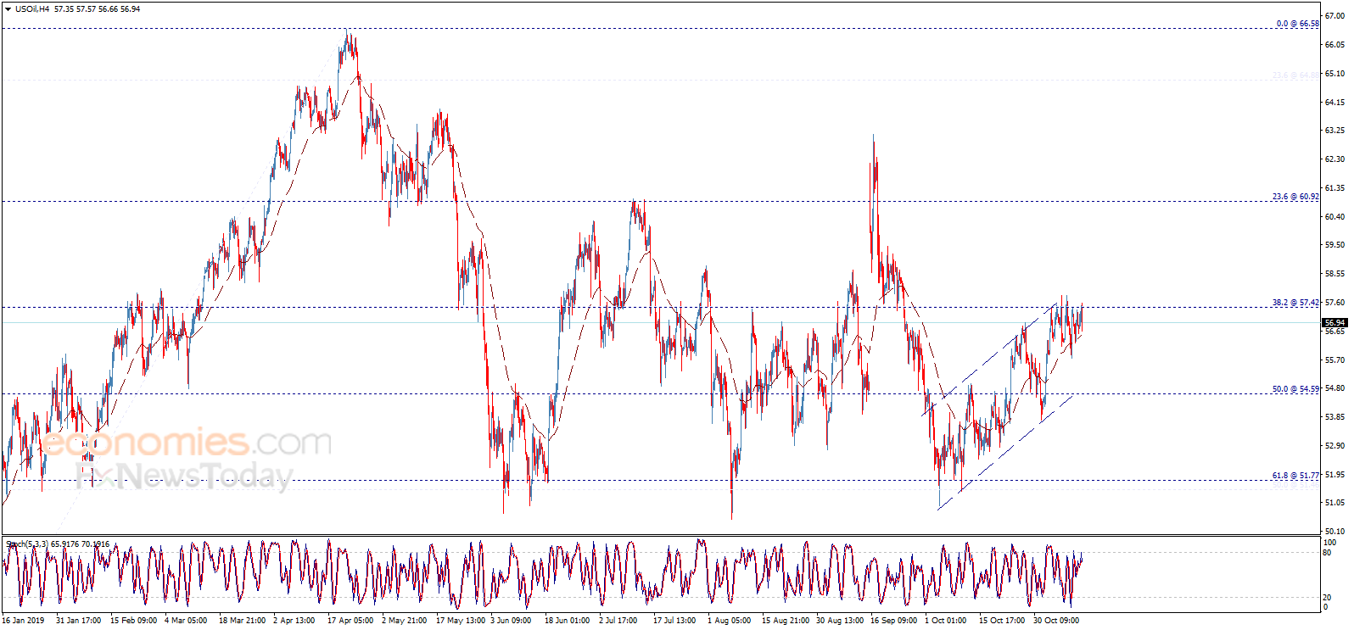
Task: Click the 15 Oct 17:00 date label
Action: tap(1002, 621)
